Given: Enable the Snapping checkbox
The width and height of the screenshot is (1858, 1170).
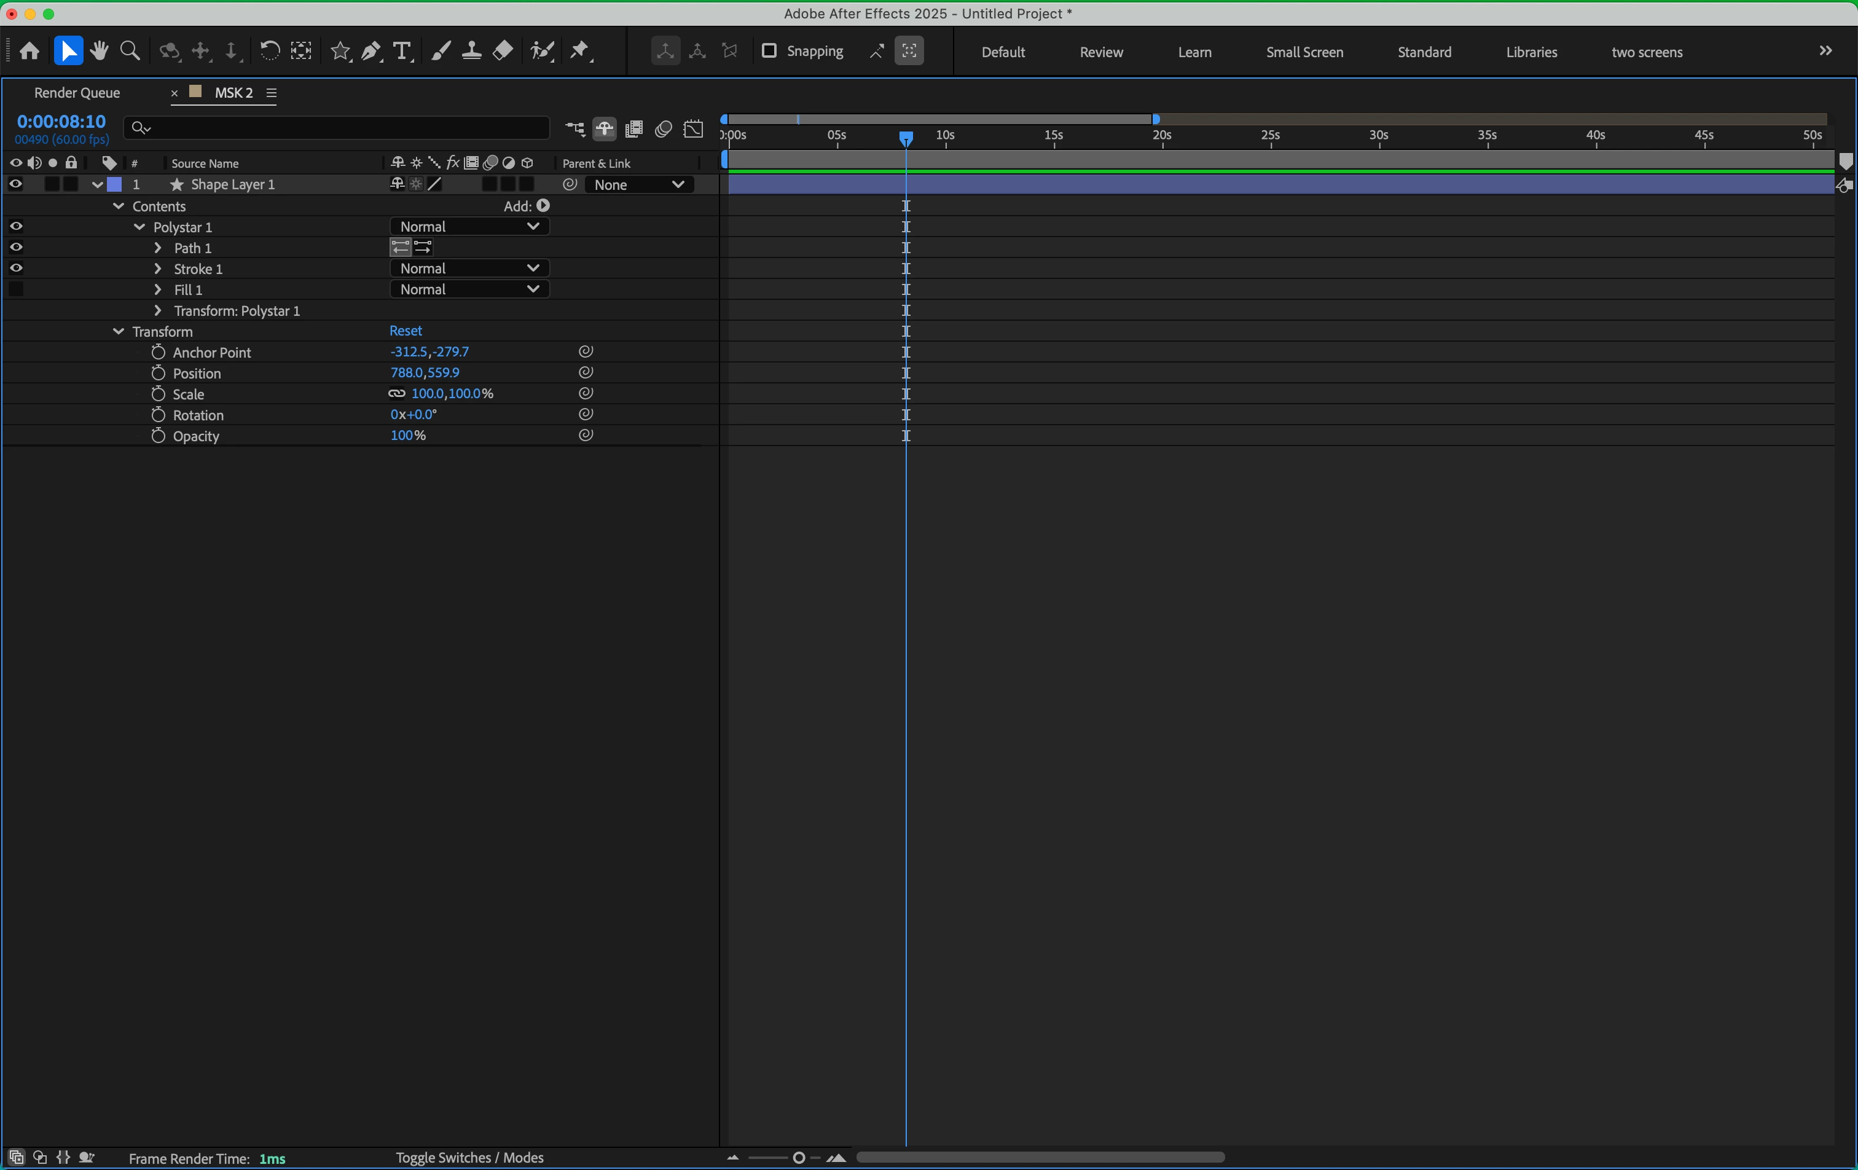Looking at the screenshot, I should coord(769,51).
